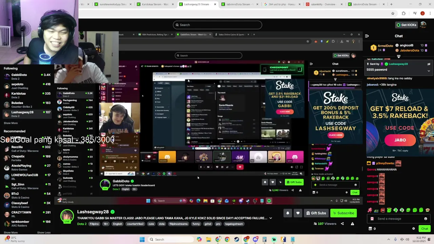
Task: Click the gift icon in chat input
Action: tap(372, 219)
